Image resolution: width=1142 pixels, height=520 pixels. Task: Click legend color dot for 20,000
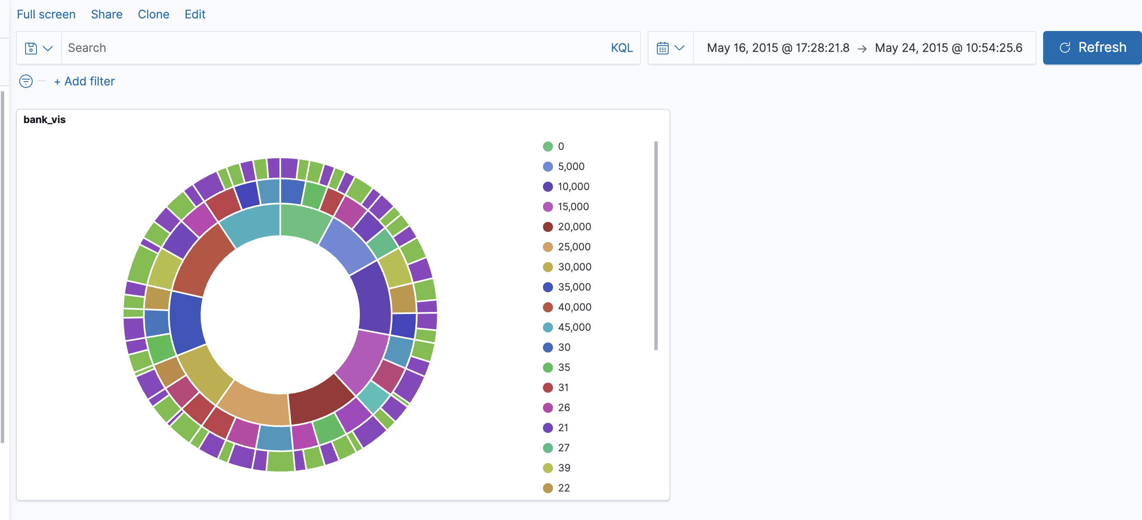548,227
